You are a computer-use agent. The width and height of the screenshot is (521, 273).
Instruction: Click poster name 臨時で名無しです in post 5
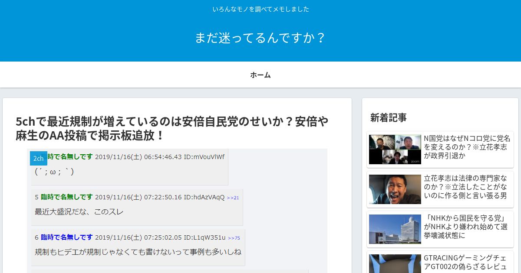(x=67, y=197)
